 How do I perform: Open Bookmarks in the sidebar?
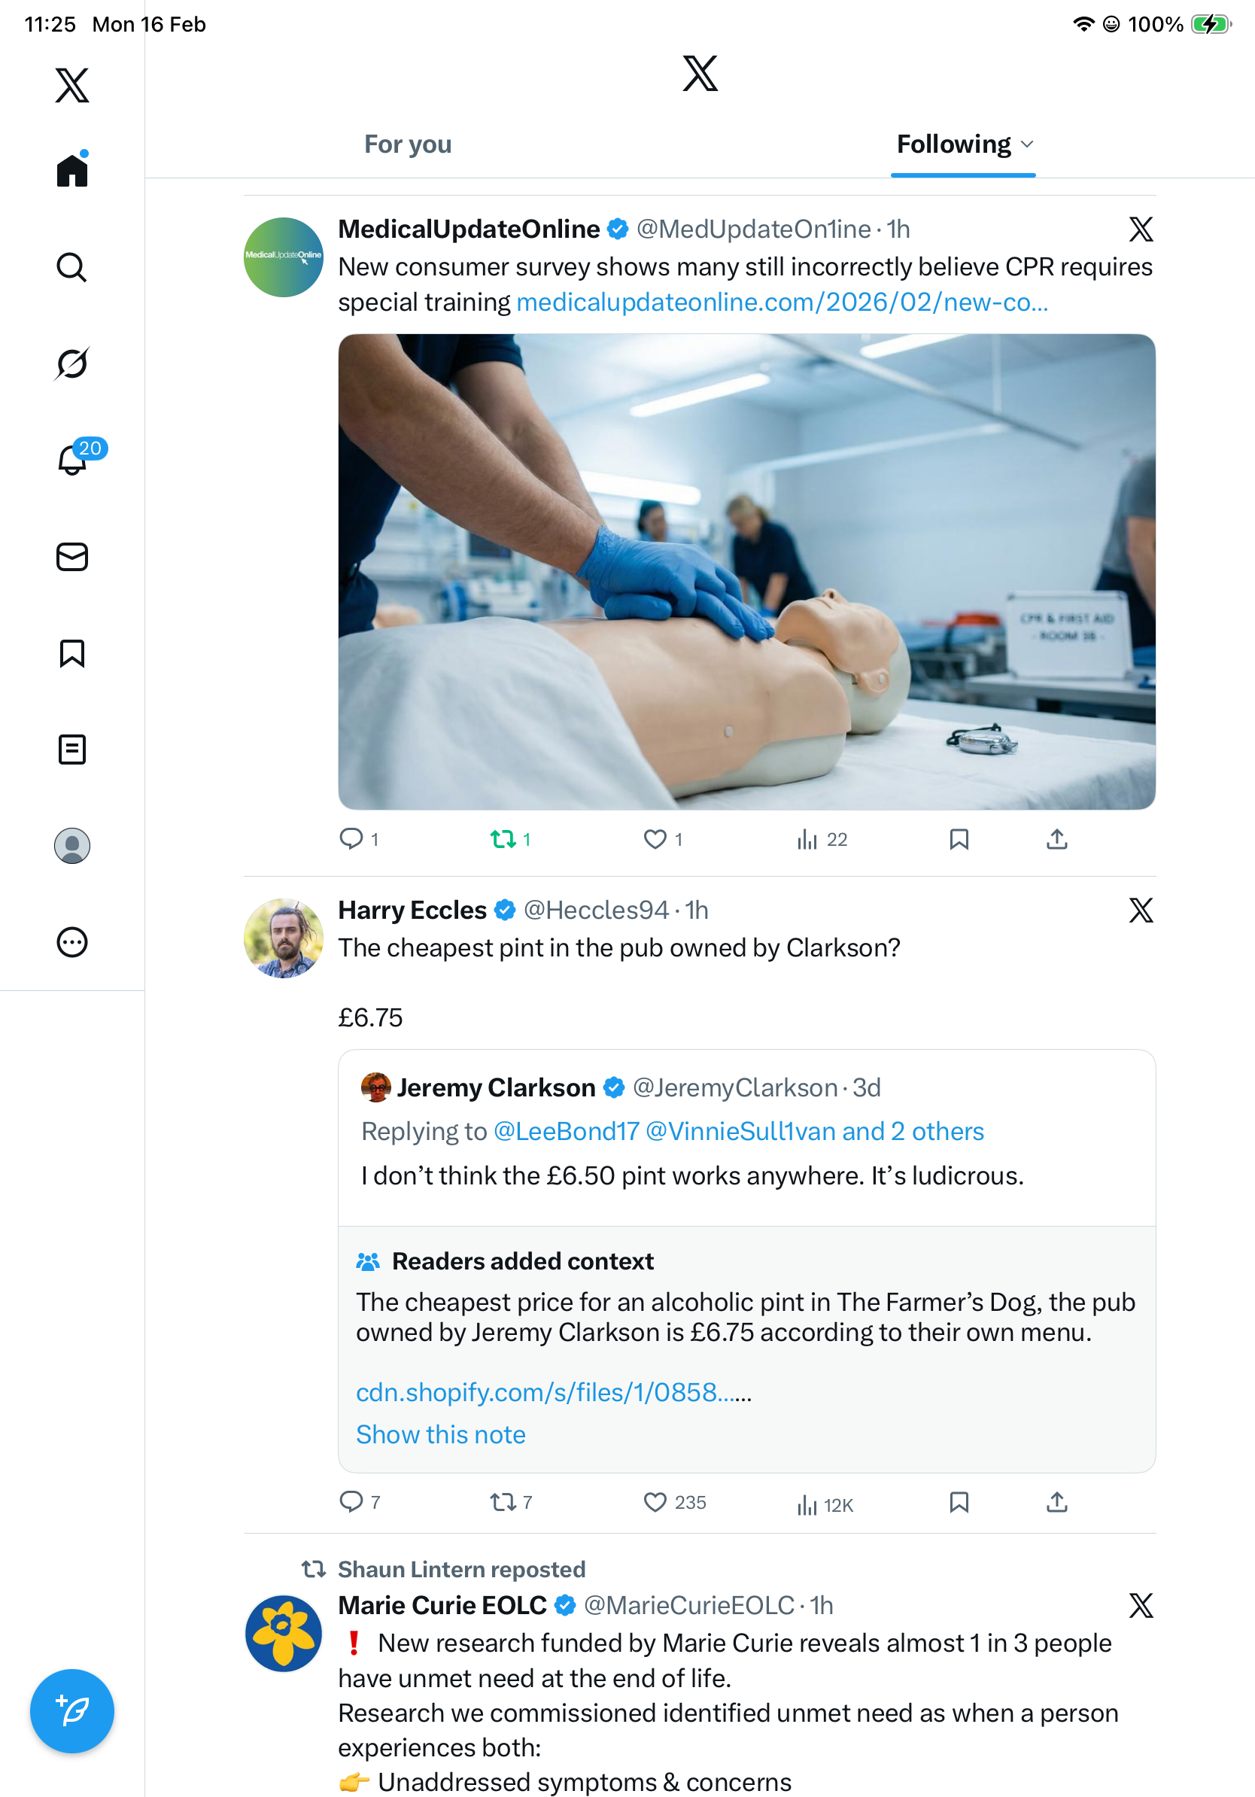(72, 652)
